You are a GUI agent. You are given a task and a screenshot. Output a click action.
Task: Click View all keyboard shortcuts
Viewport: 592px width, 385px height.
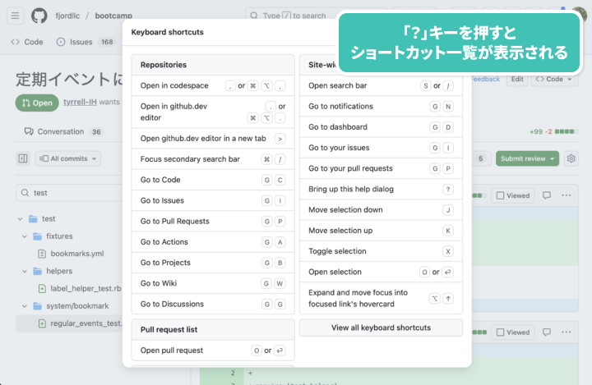[381, 328]
